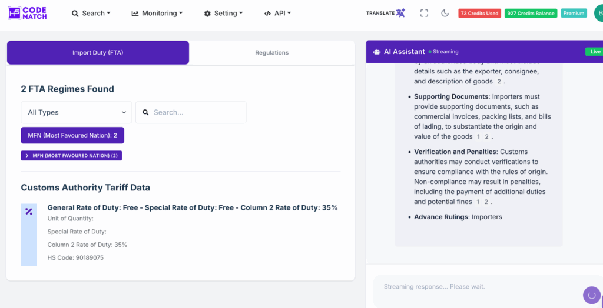Click the percent icon beside tariff data

(29, 212)
